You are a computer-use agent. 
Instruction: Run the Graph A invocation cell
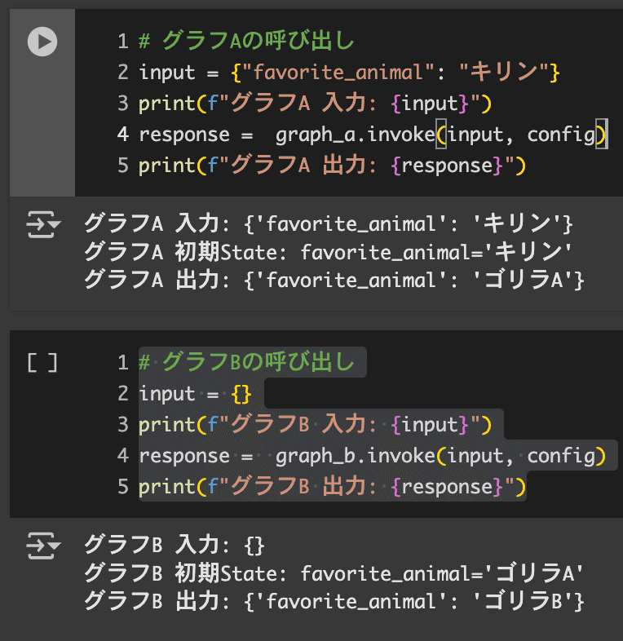(42, 42)
